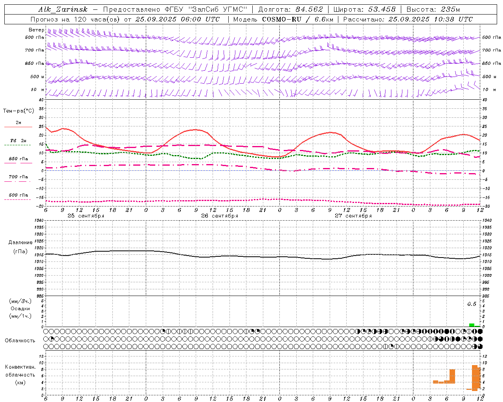Click the (км) unit under convective cloudiness

pyautogui.click(x=20, y=382)
